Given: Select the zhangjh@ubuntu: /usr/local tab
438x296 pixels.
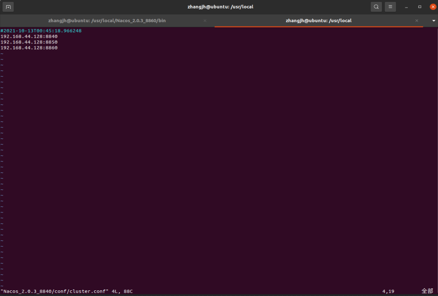Looking at the screenshot, I should (x=318, y=21).
